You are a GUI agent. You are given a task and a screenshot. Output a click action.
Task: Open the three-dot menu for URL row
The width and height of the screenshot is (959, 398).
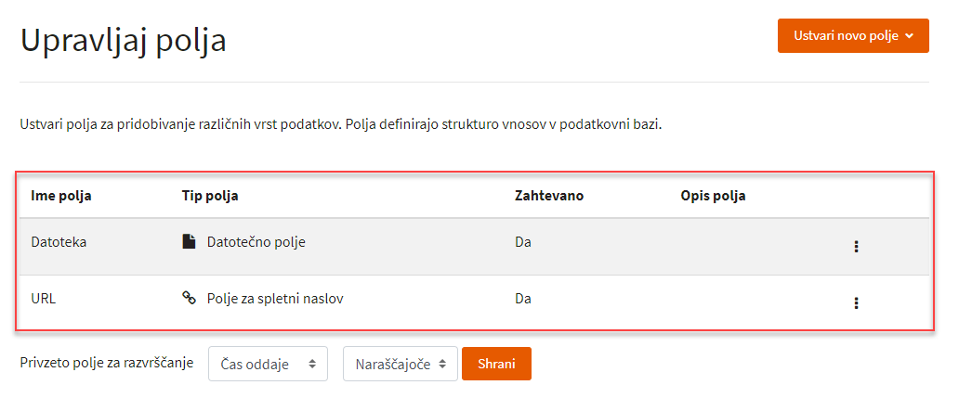point(856,302)
